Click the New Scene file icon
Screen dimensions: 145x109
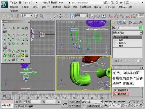11,3
